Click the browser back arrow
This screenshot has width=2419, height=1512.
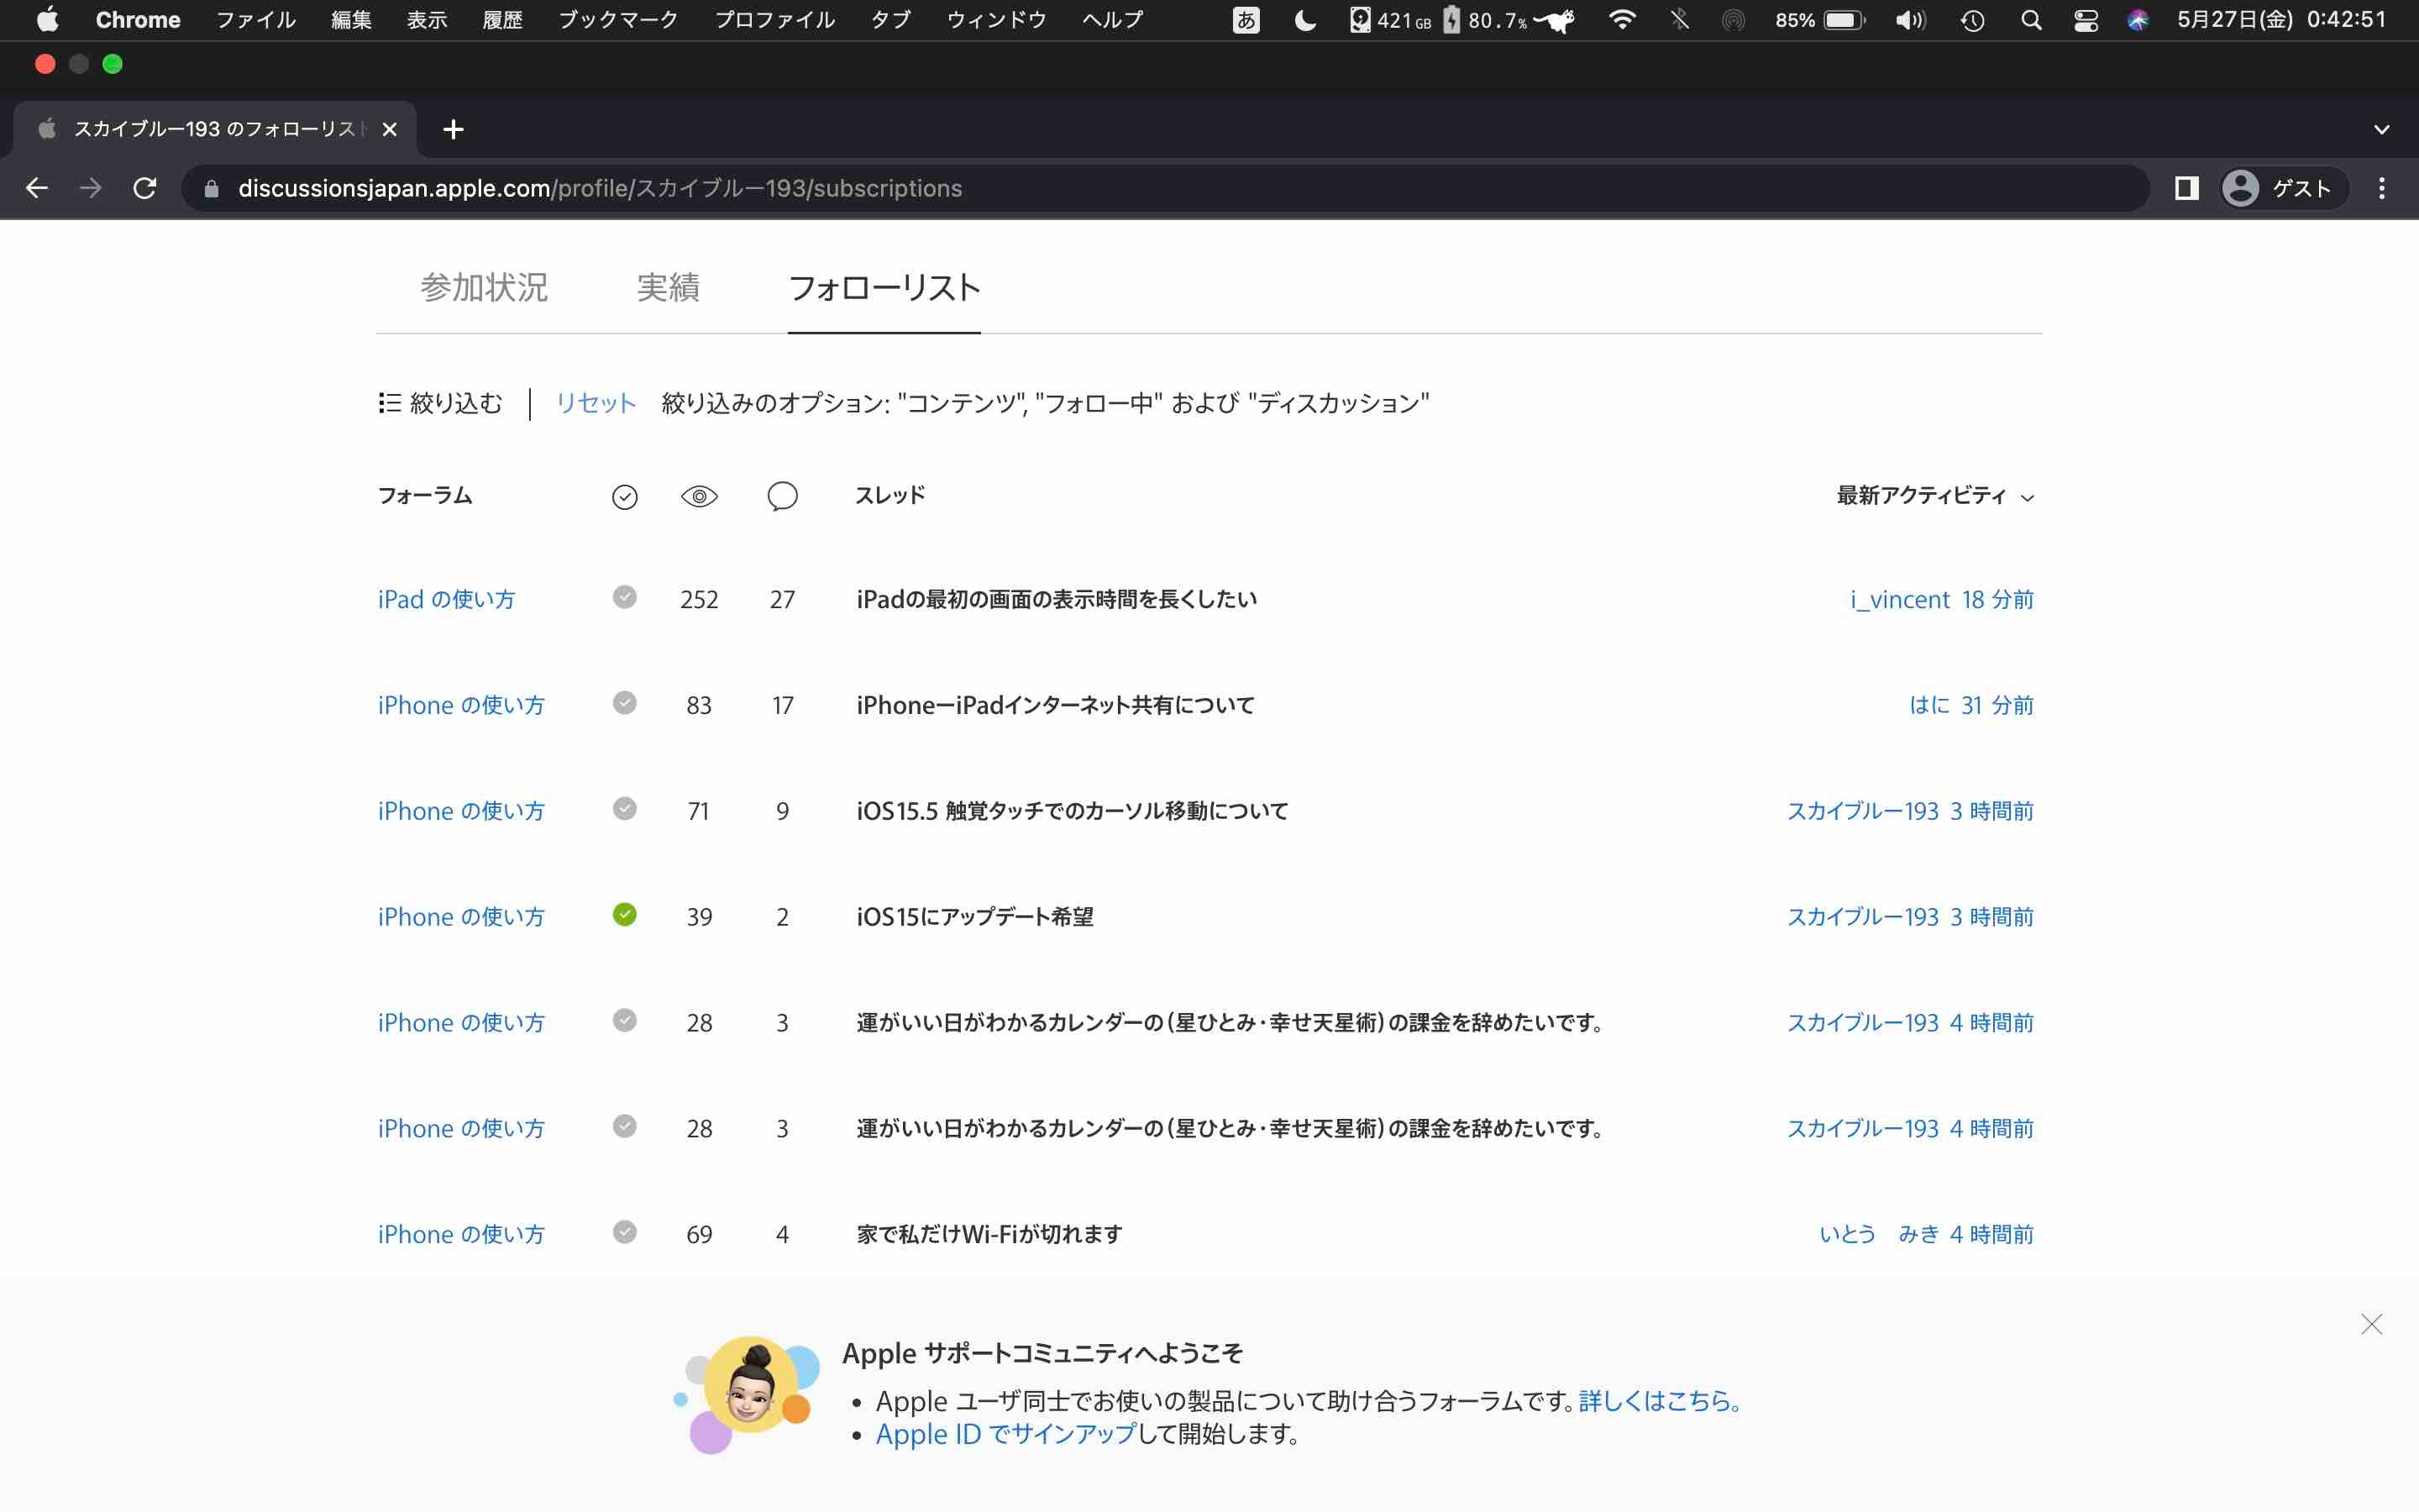click(37, 188)
